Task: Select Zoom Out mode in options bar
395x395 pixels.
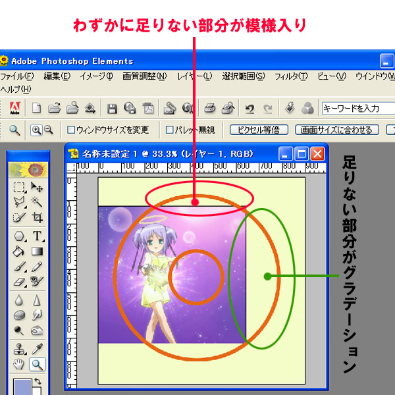Action: point(49,130)
